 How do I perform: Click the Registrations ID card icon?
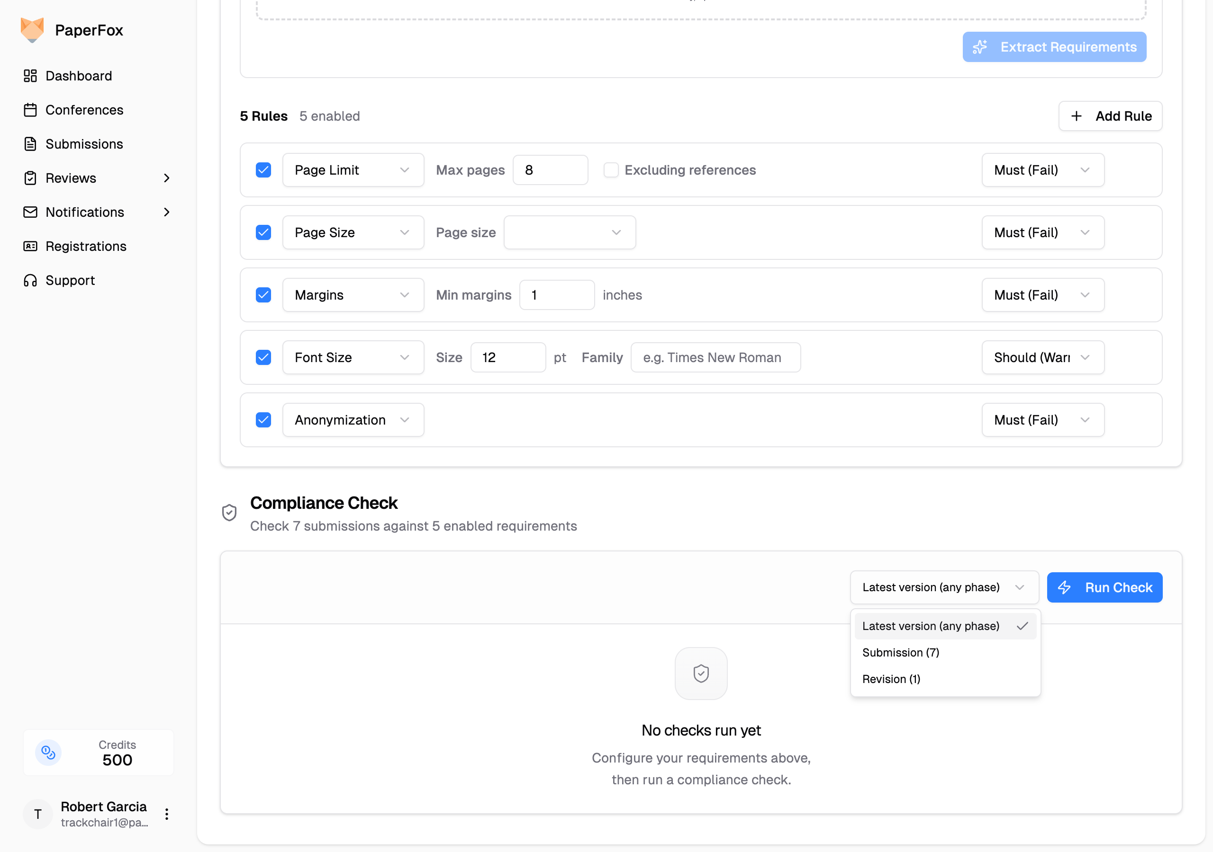[30, 246]
